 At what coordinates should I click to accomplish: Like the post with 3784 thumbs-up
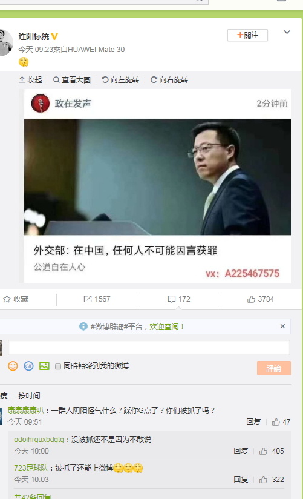[x=261, y=299]
